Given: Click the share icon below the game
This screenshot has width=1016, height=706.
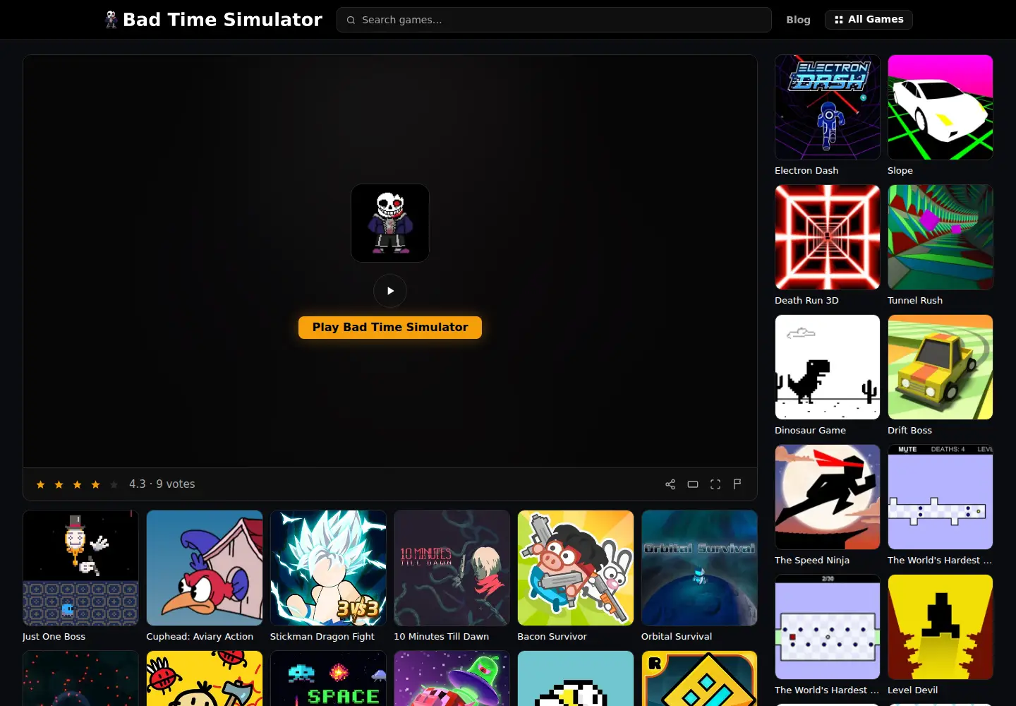Looking at the screenshot, I should pyautogui.click(x=670, y=484).
